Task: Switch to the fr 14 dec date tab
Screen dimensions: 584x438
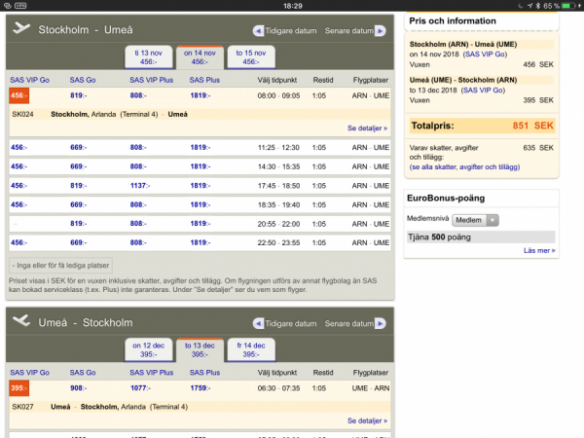Action: click(250, 350)
